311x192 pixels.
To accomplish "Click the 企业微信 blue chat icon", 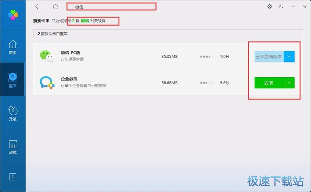I will (x=47, y=83).
